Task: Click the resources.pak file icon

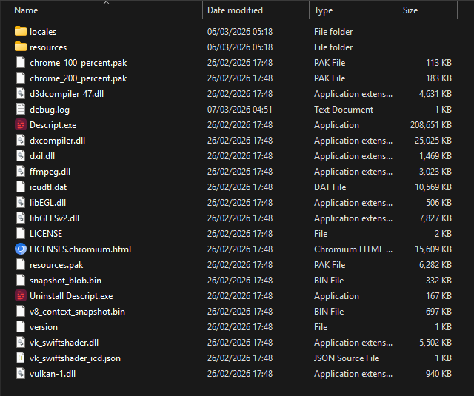Action: pos(21,264)
